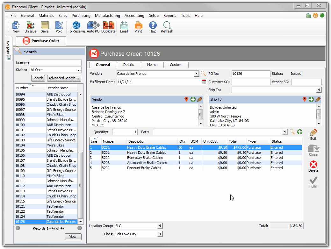Click the pencil edit icon in Ship To panel

click(x=318, y=99)
